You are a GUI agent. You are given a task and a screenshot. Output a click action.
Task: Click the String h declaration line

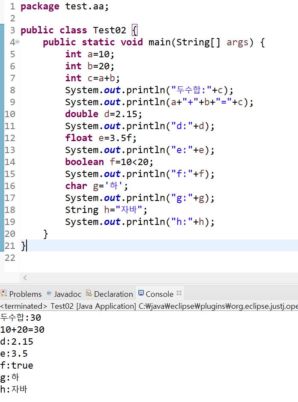(x=106, y=210)
